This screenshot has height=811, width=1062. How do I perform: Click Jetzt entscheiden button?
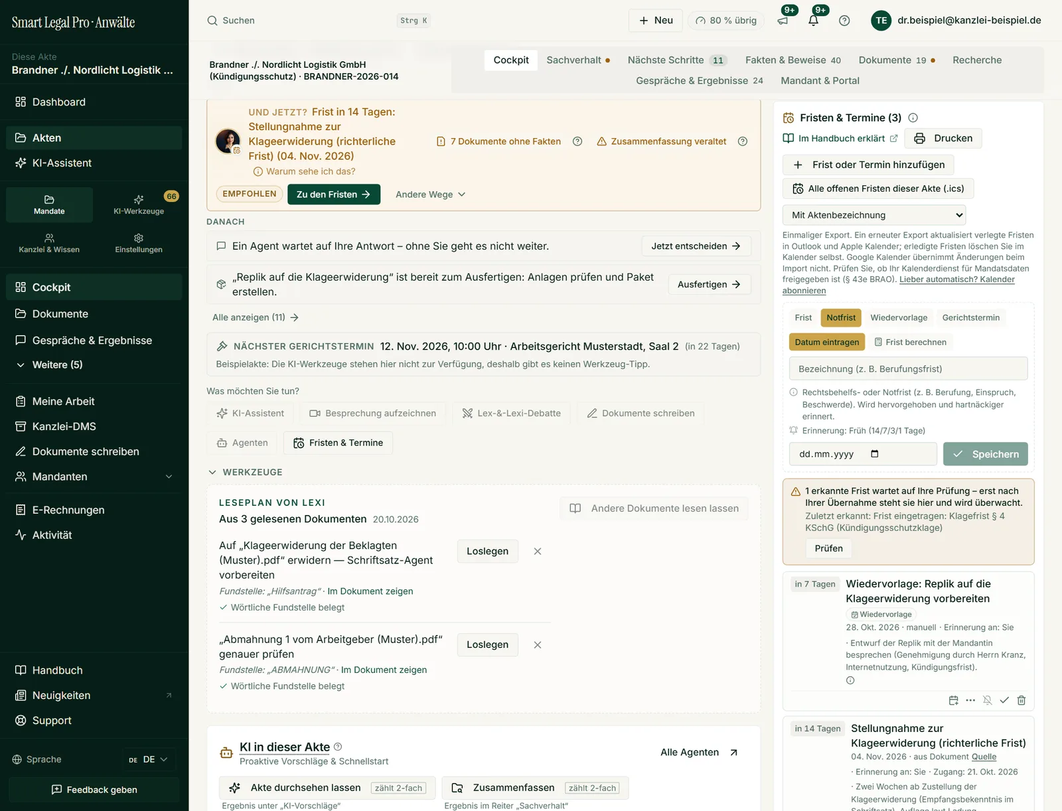click(696, 246)
